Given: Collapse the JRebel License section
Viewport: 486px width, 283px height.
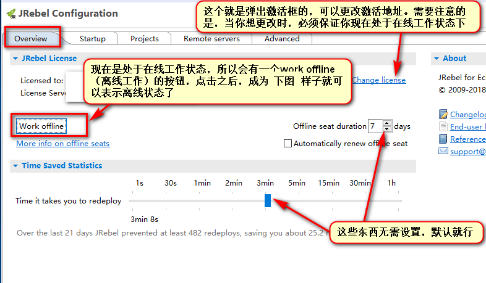Looking at the screenshot, I should 15,59.
